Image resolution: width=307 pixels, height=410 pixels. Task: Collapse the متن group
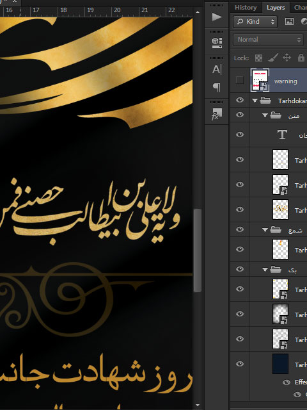(265, 115)
